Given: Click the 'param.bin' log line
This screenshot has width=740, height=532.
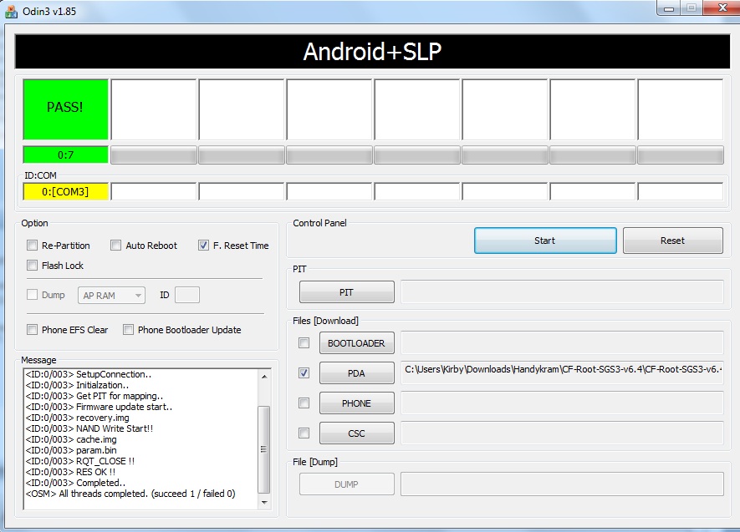Looking at the screenshot, I should pos(71,450).
